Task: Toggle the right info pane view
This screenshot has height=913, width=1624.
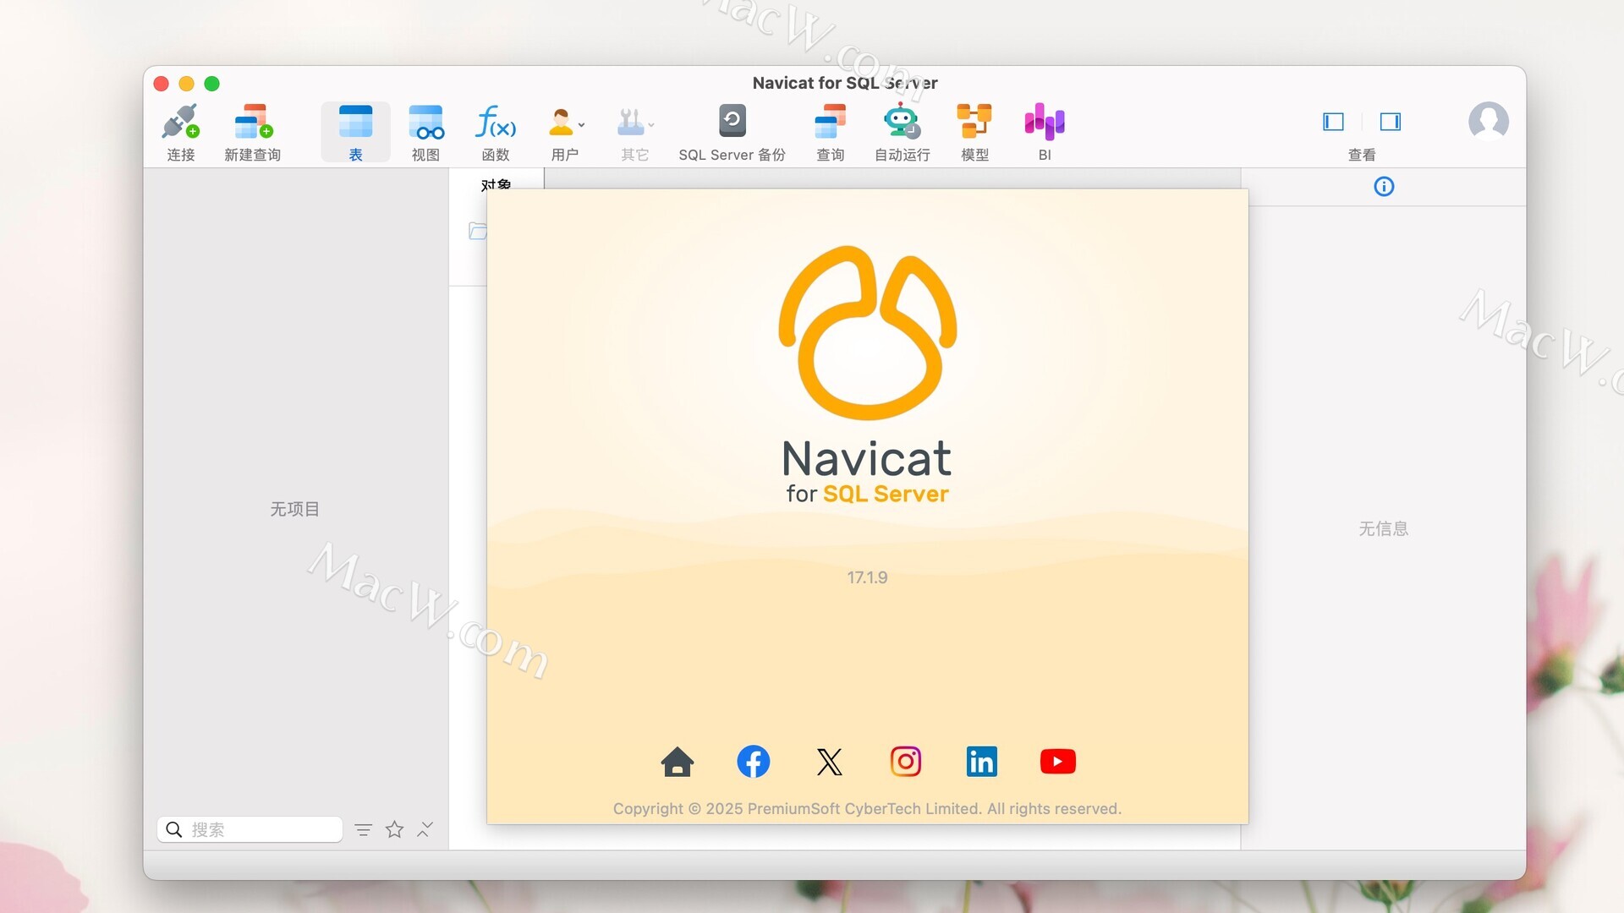Action: (x=1391, y=122)
